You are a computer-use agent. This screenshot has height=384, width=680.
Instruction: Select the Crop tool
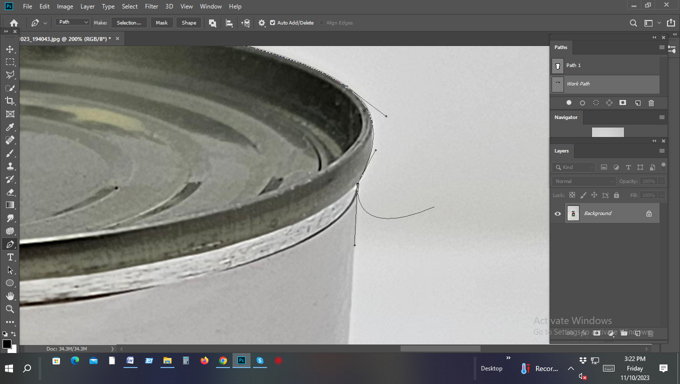click(x=9, y=101)
